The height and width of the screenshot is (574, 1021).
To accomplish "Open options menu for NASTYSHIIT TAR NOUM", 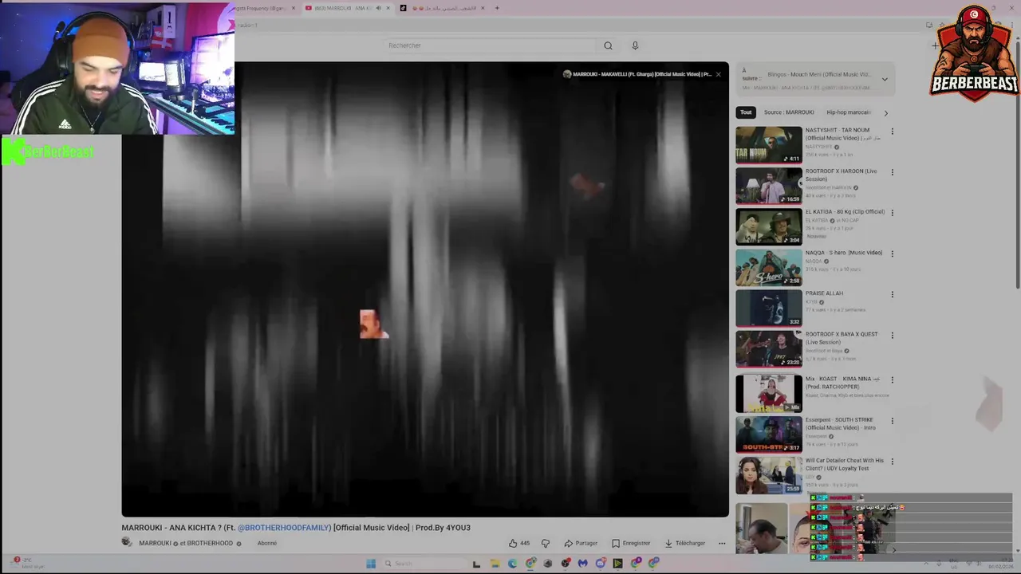I will pyautogui.click(x=892, y=132).
